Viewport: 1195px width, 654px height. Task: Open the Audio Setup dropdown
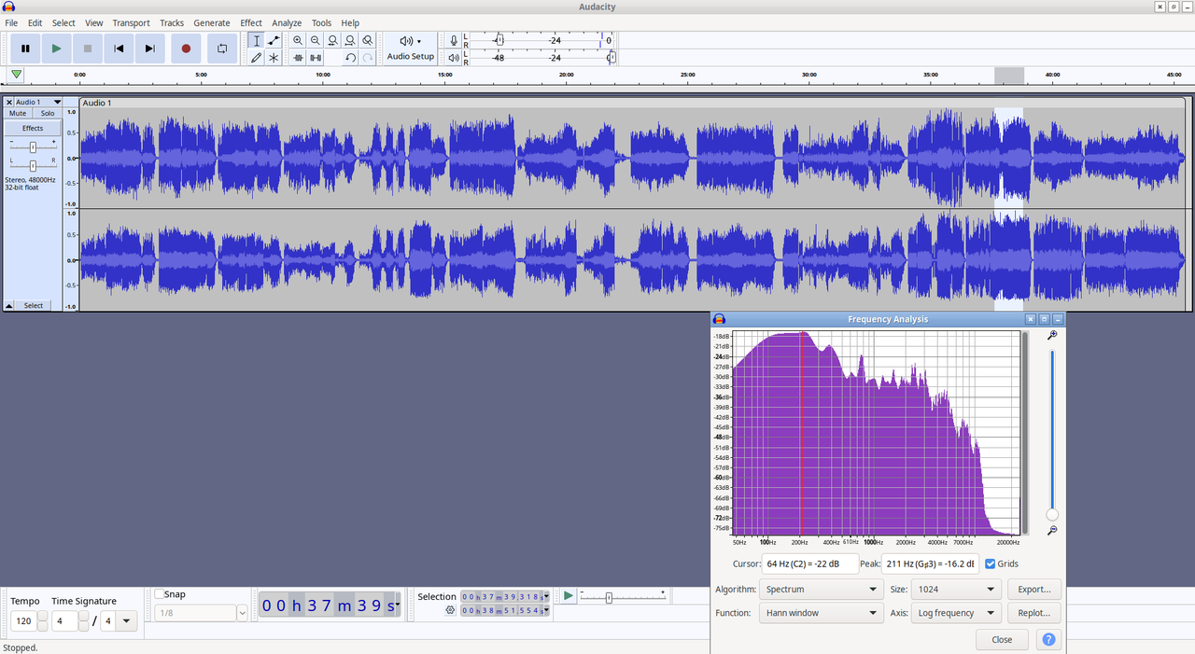[x=411, y=49]
